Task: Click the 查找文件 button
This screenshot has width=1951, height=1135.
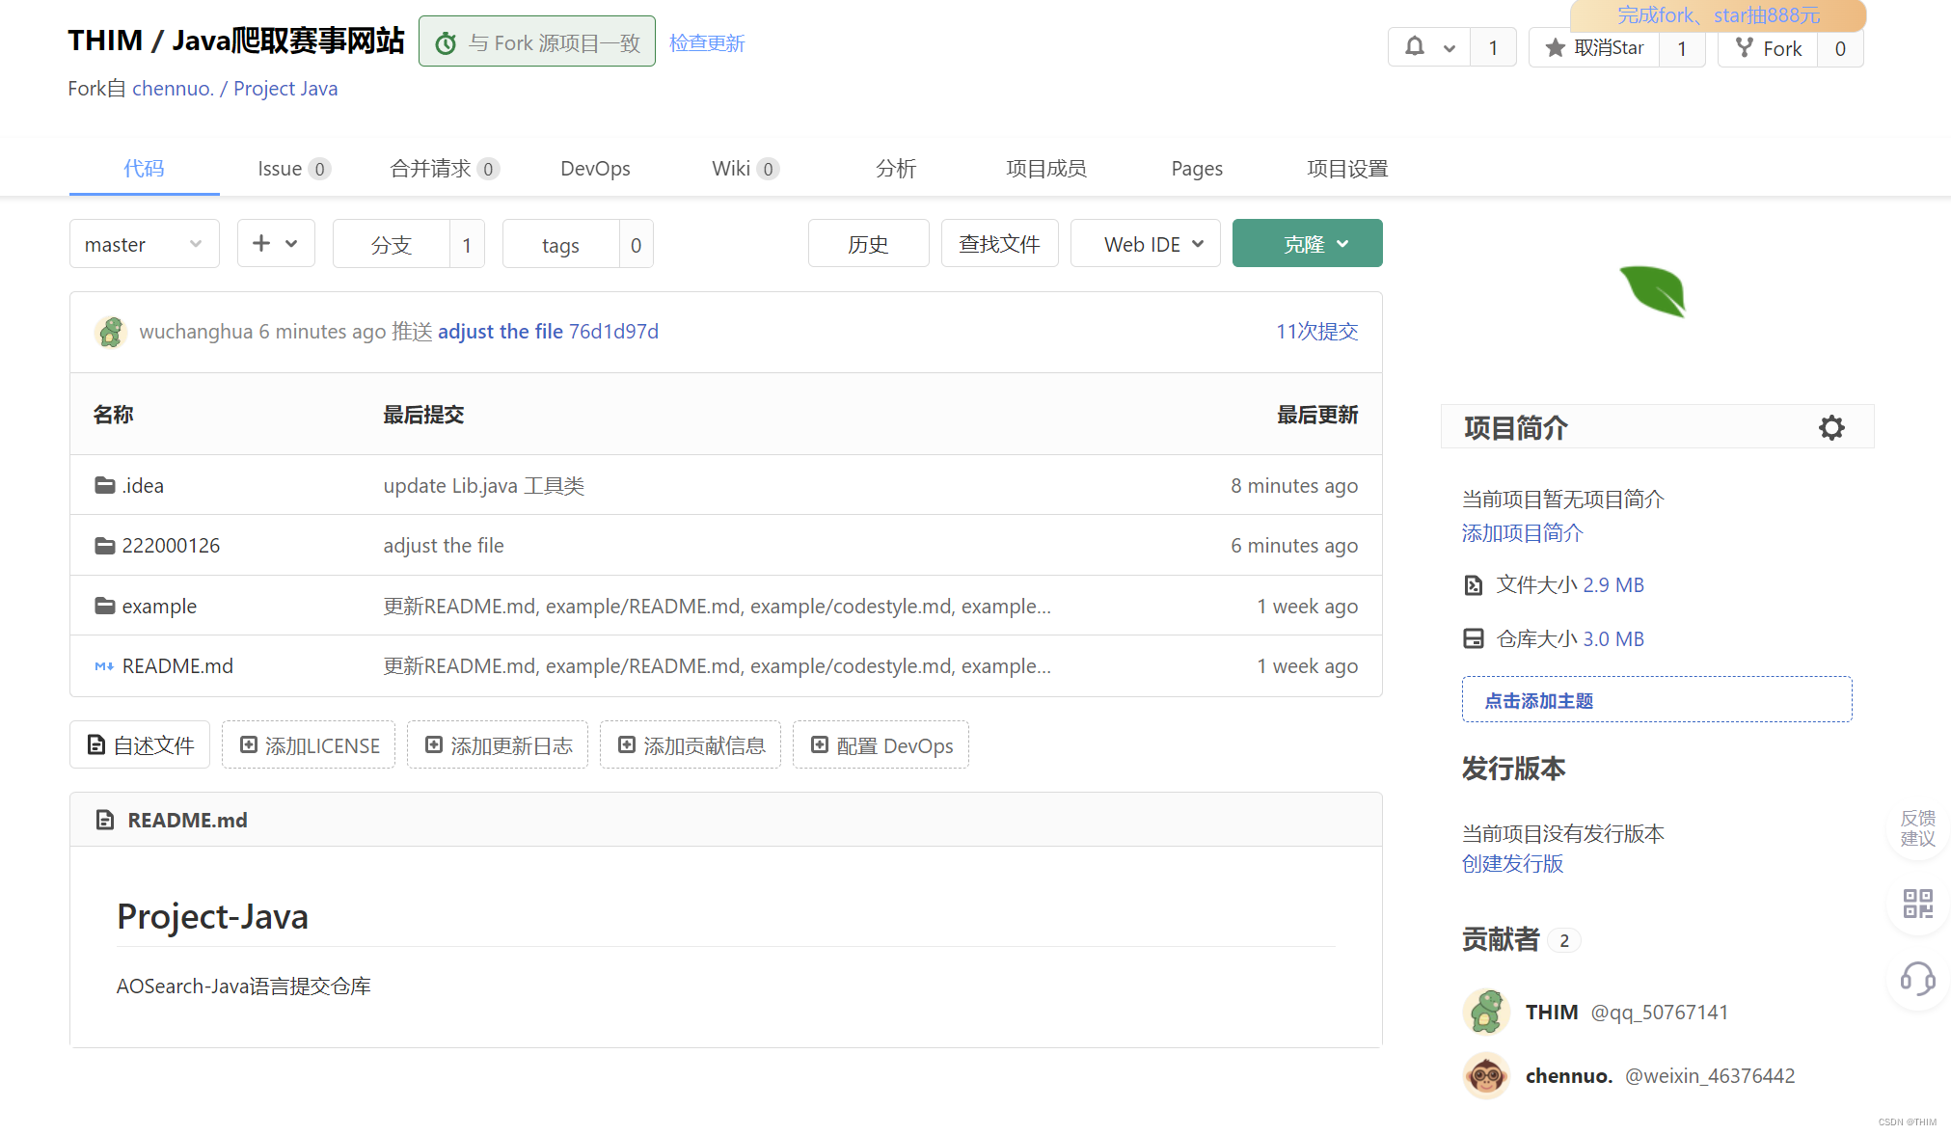Action: 999,244
